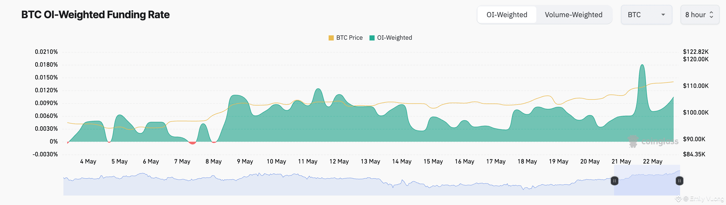Click the coinglass watermark logo
Image resolution: width=726 pixels, height=205 pixels.
(x=633, y=141)
